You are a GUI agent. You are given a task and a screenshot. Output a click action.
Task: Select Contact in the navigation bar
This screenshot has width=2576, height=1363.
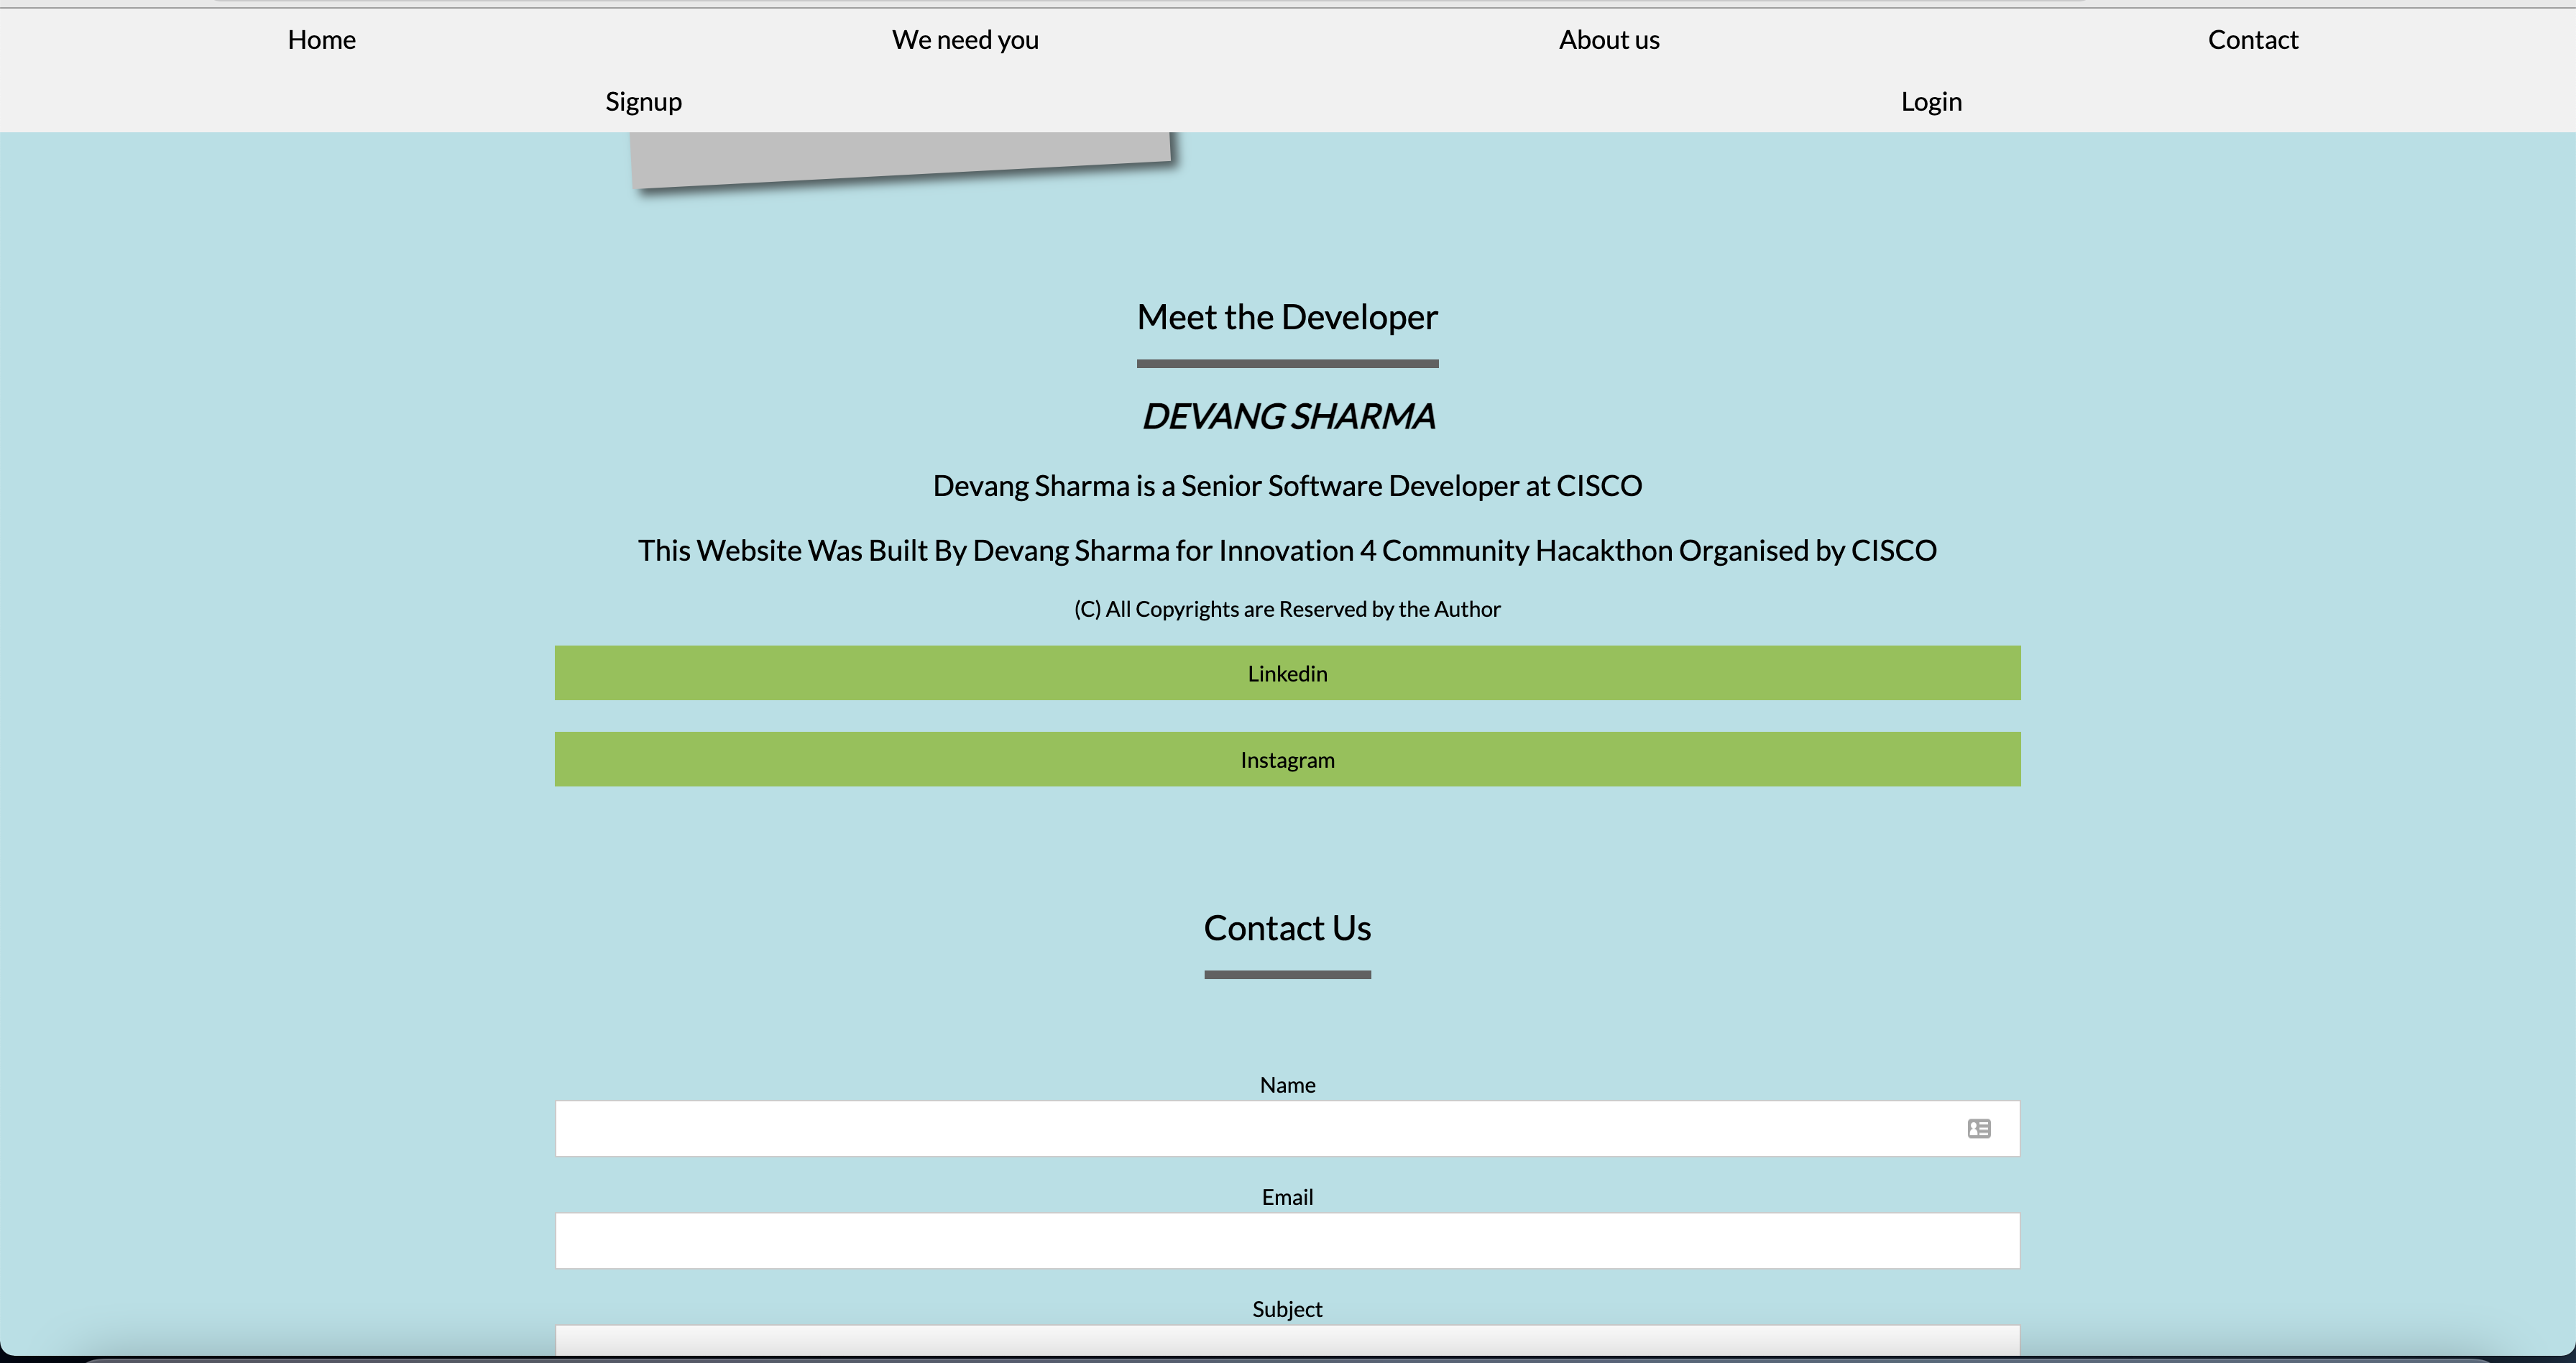tap(2252, 40)
